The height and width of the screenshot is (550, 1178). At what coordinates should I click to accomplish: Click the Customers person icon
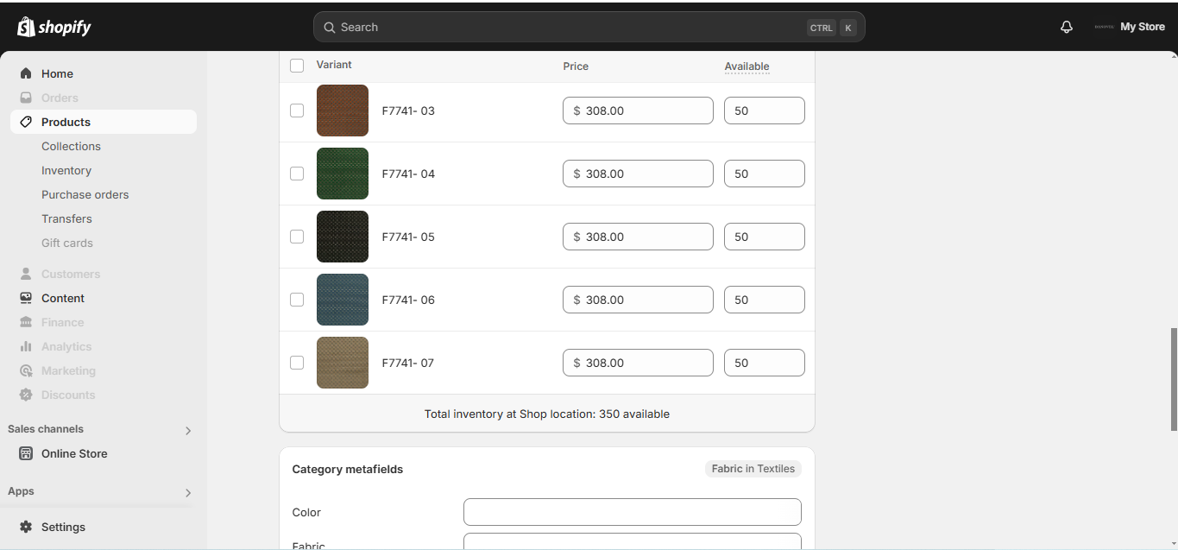[x=26, y=274]
